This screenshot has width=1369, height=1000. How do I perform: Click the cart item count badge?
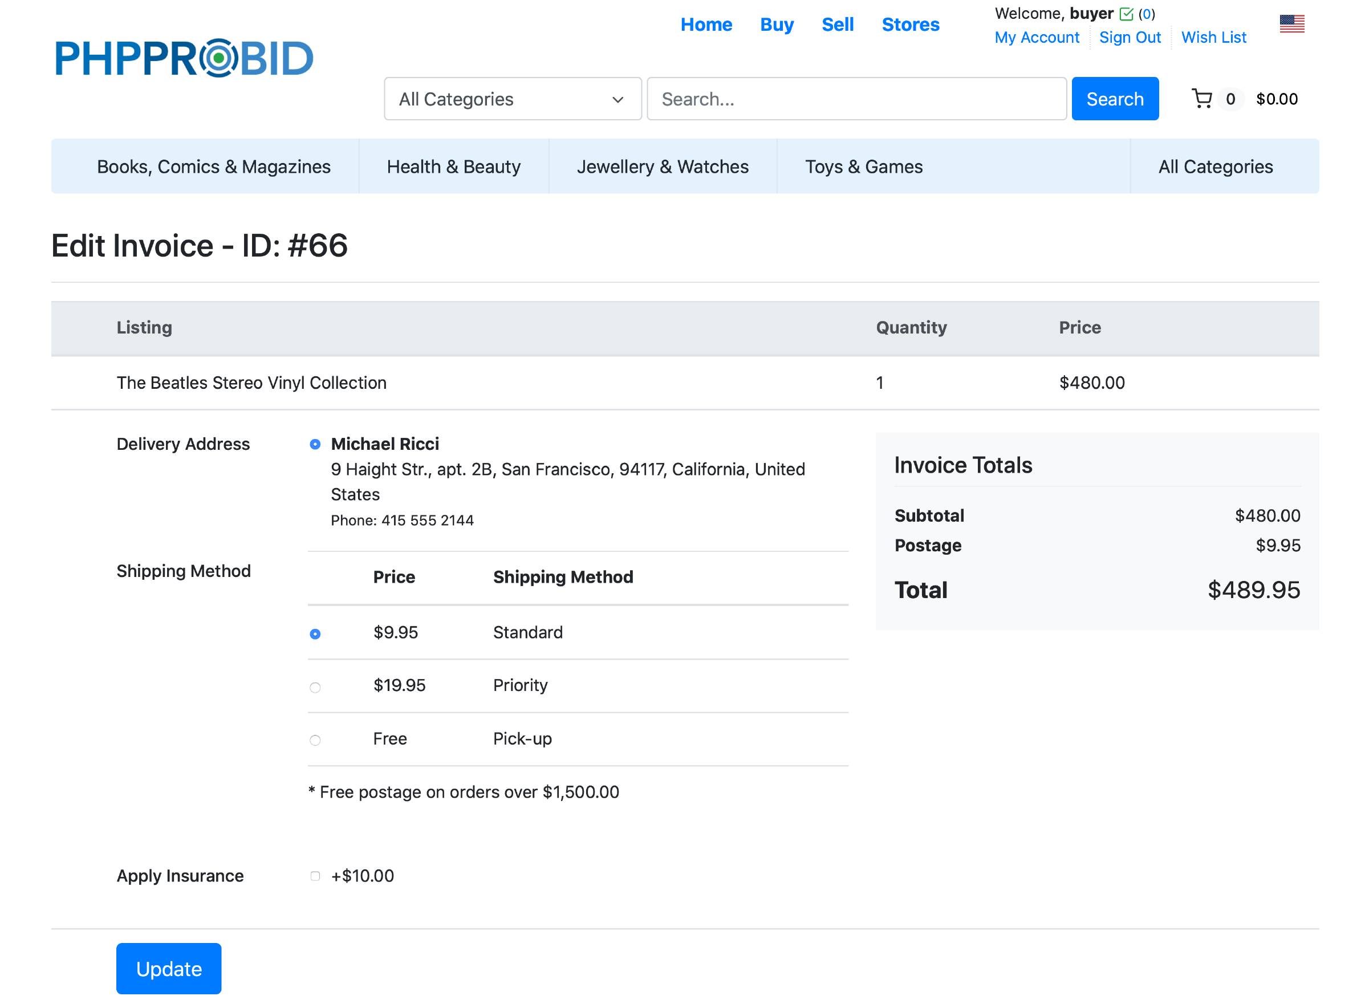pyautogui.click(x=1230, y=99)
